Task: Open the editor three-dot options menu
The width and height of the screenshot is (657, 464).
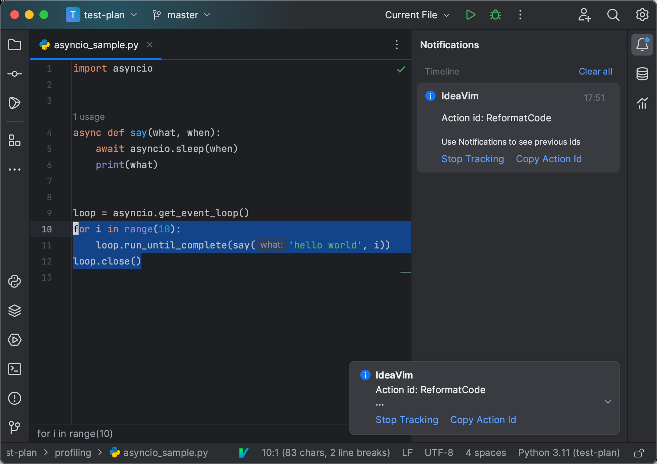Action: pos(397,45)
